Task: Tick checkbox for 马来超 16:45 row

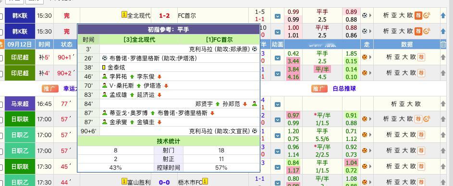Action: (1, 105)
